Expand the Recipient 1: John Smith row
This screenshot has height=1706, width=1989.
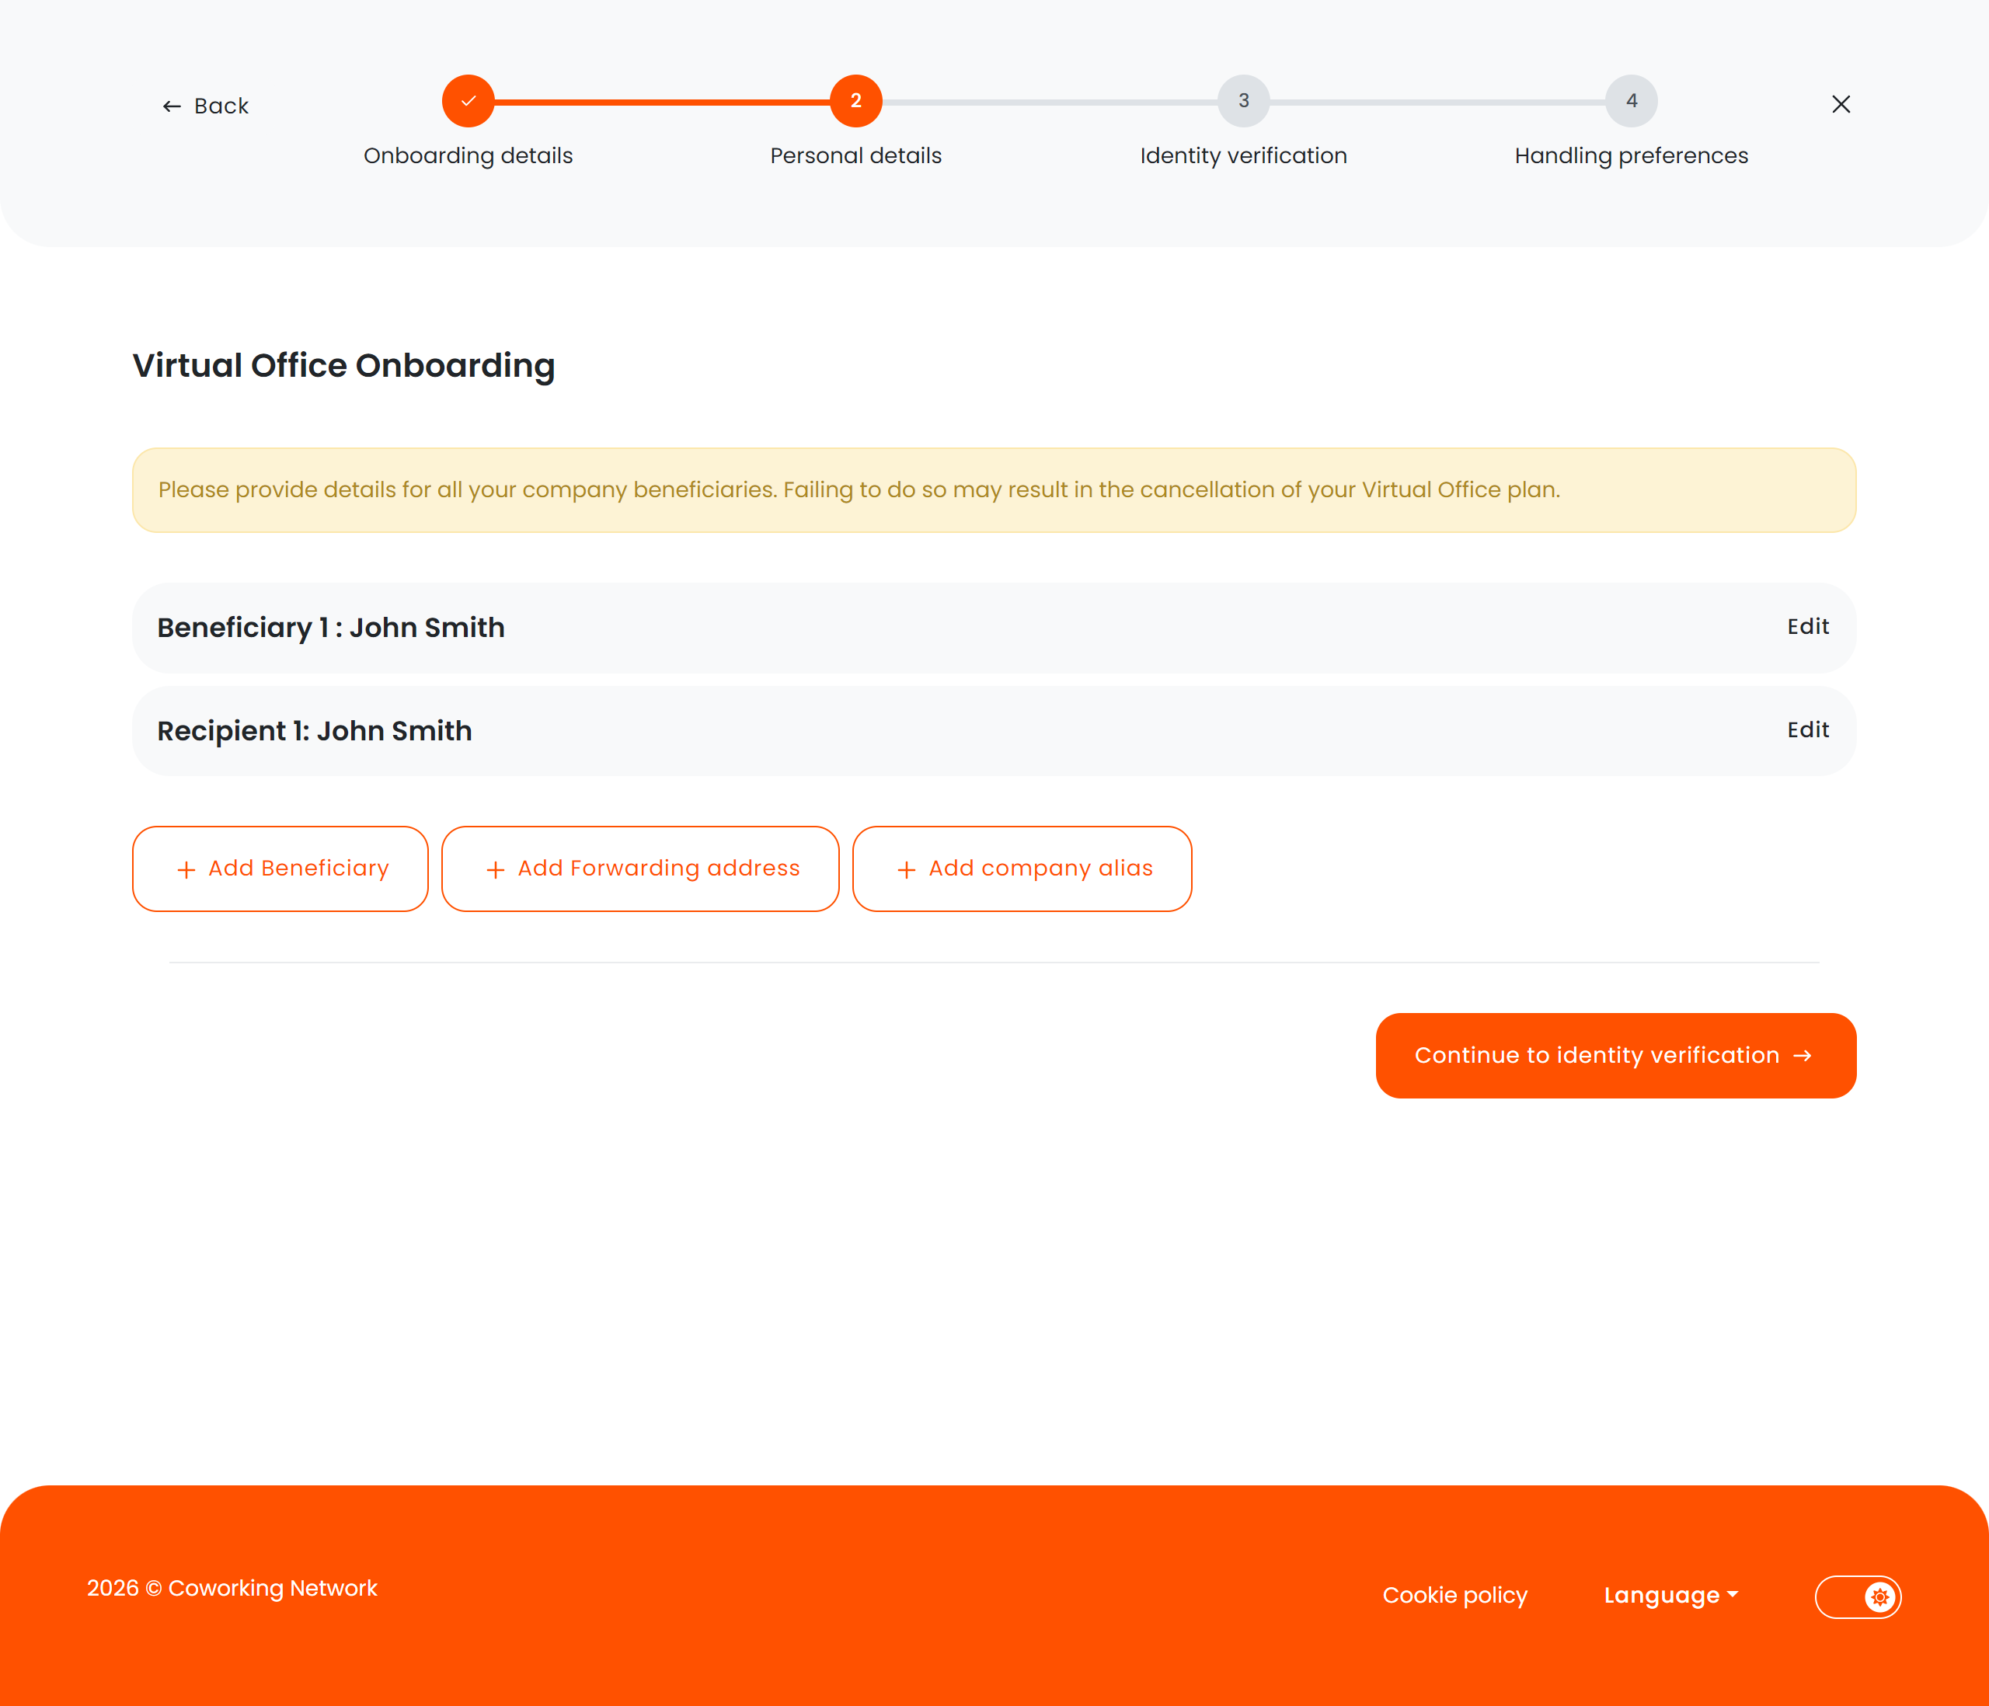(x=994, y=730)
